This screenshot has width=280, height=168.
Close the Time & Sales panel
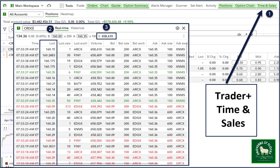click(184, 28)
